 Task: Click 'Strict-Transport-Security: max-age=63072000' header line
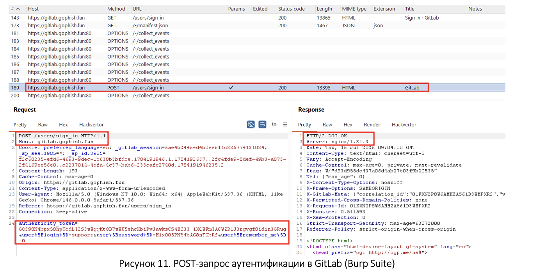pyautogui.click(x=373, y=224)
